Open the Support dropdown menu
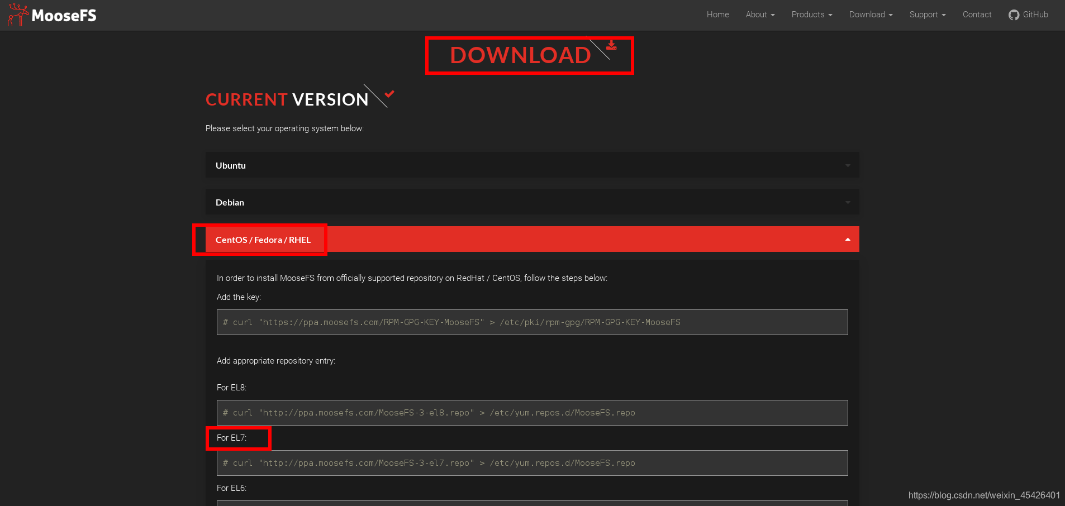The width and height of the screenshot is (1065, 506). coord(928,15)
